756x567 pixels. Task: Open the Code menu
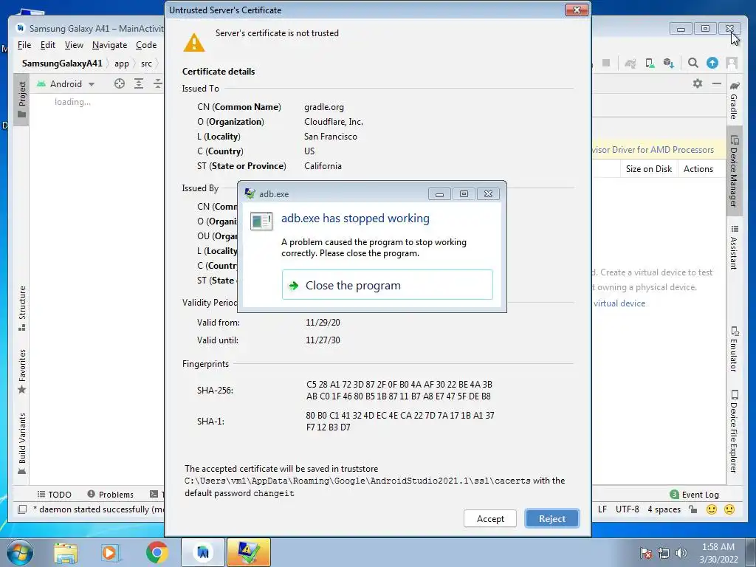(146, 45)
